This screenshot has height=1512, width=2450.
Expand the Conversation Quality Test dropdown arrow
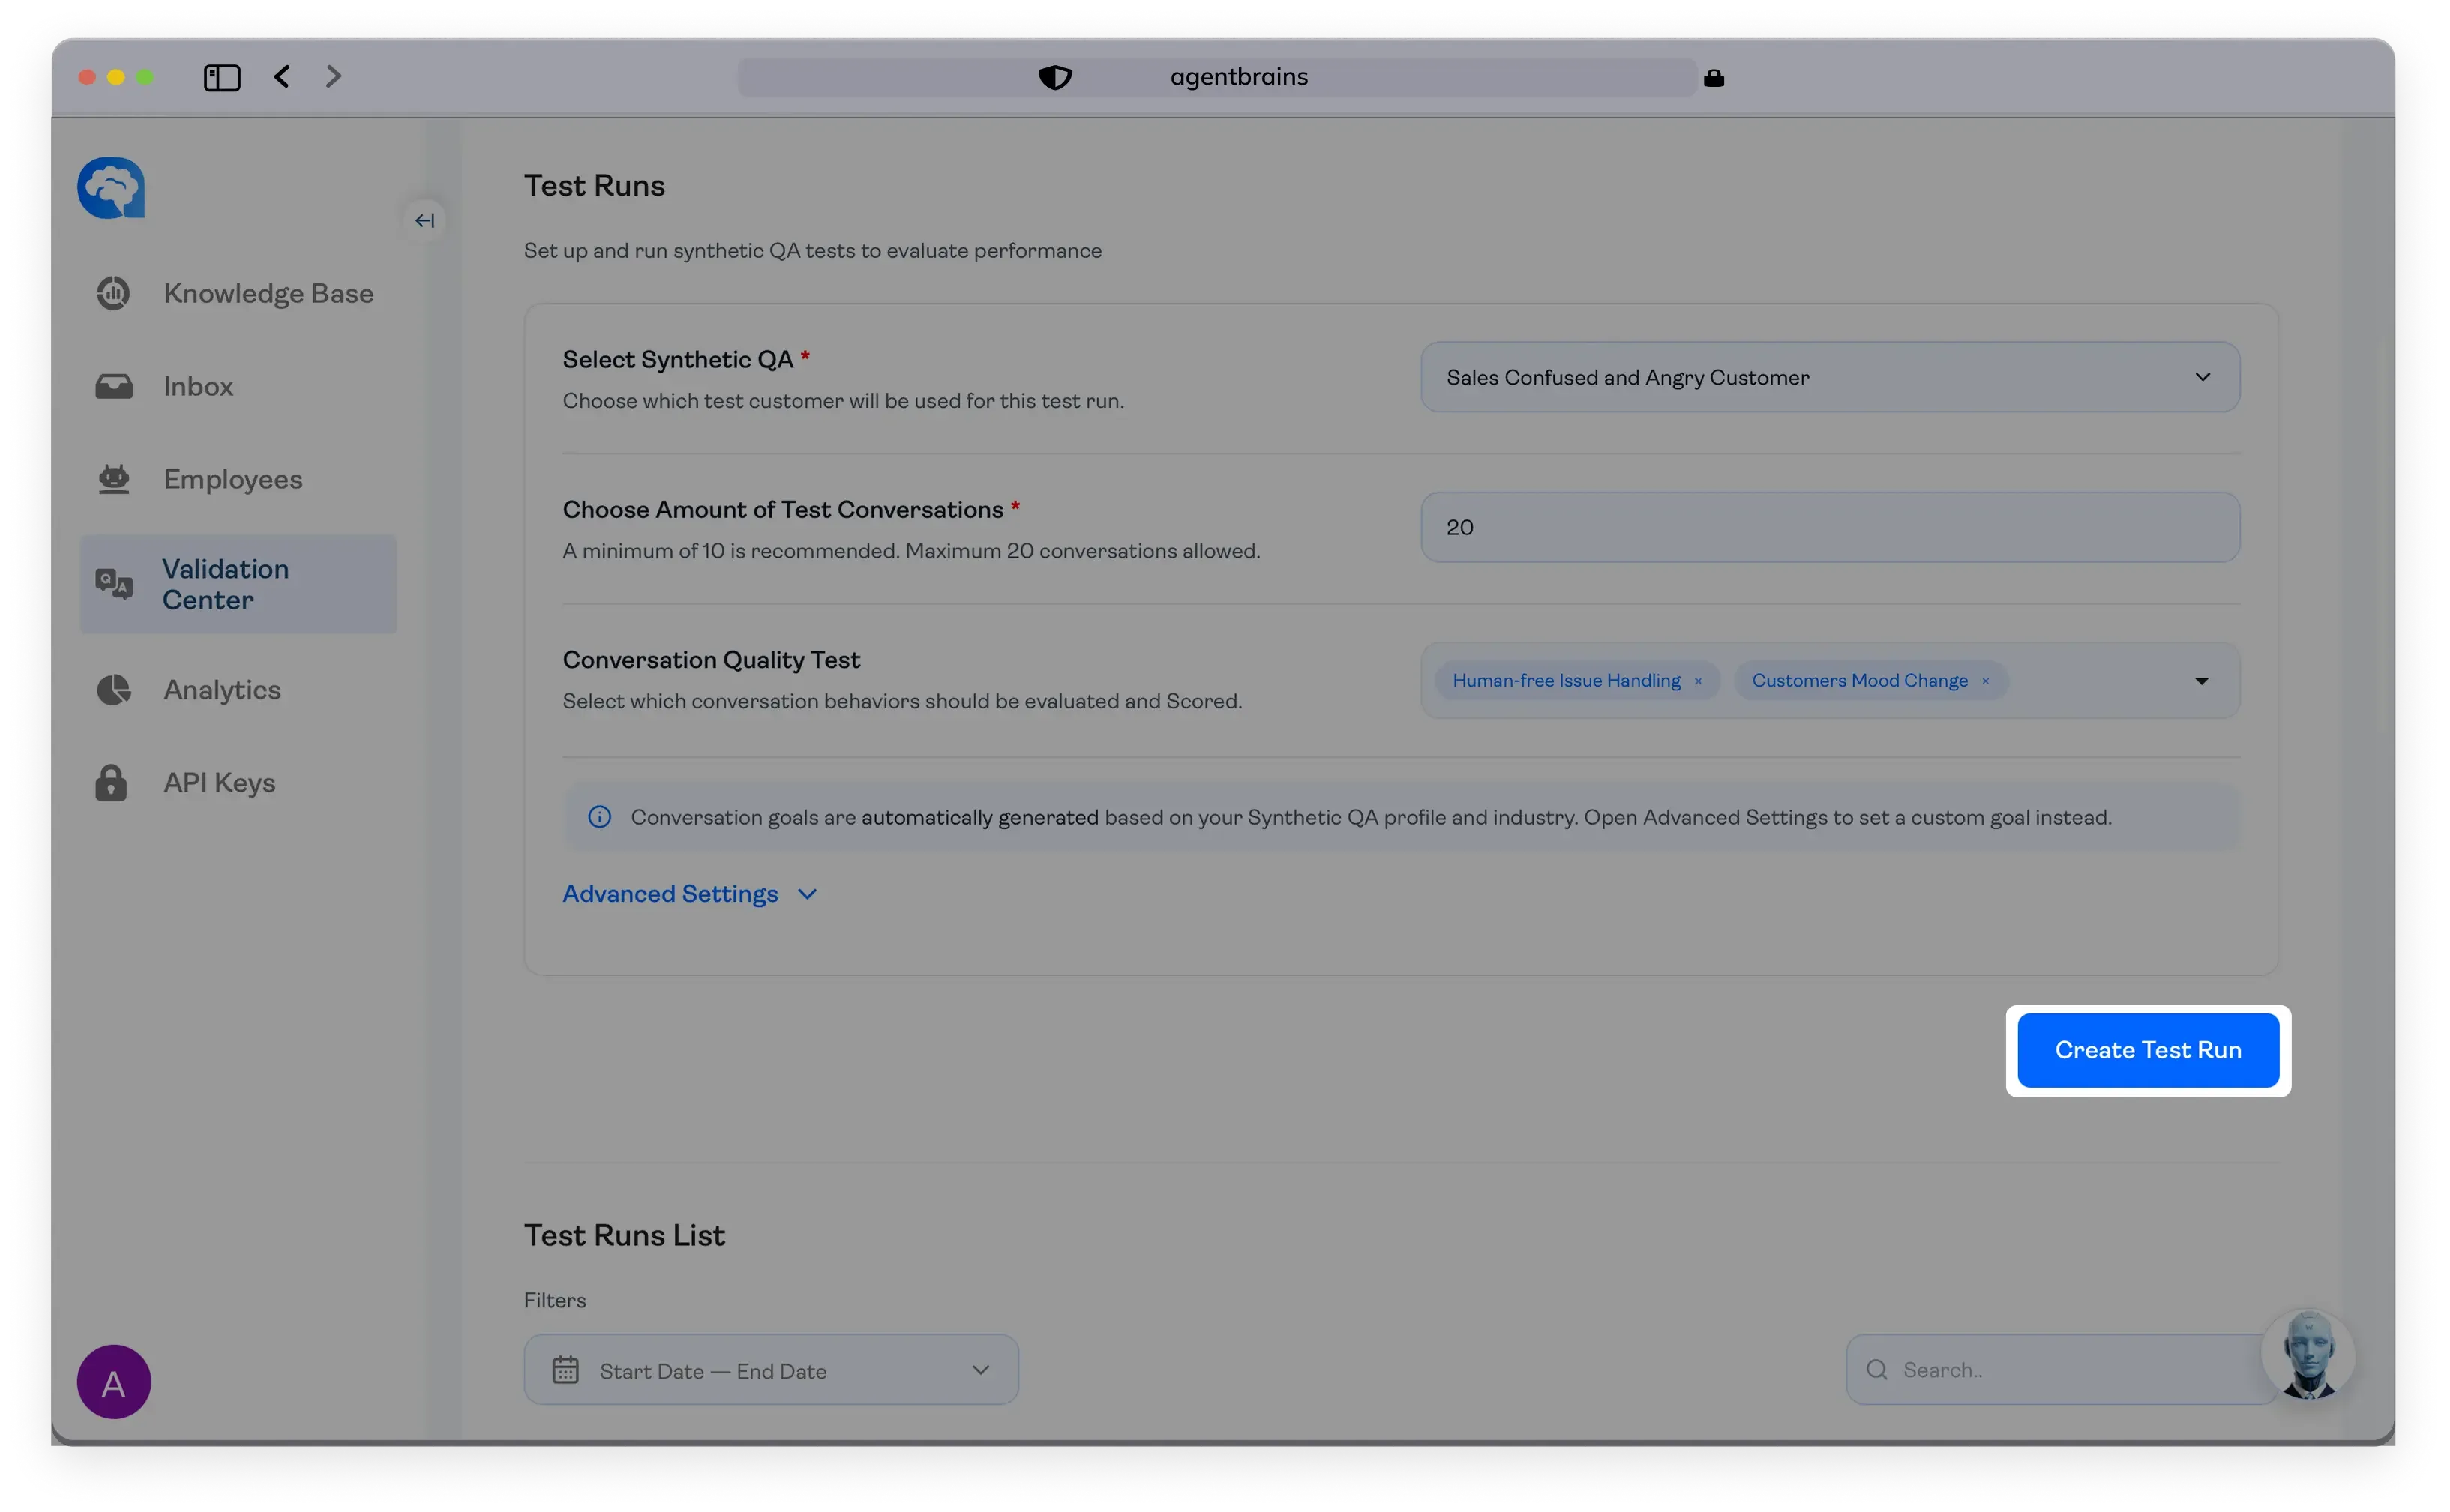[x=2201, y=681]
